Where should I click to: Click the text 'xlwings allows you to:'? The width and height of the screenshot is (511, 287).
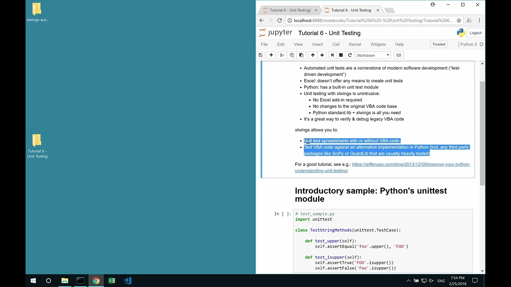pos(316,130)
